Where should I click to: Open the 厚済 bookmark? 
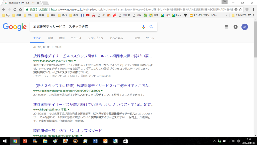tap(154, 15)
